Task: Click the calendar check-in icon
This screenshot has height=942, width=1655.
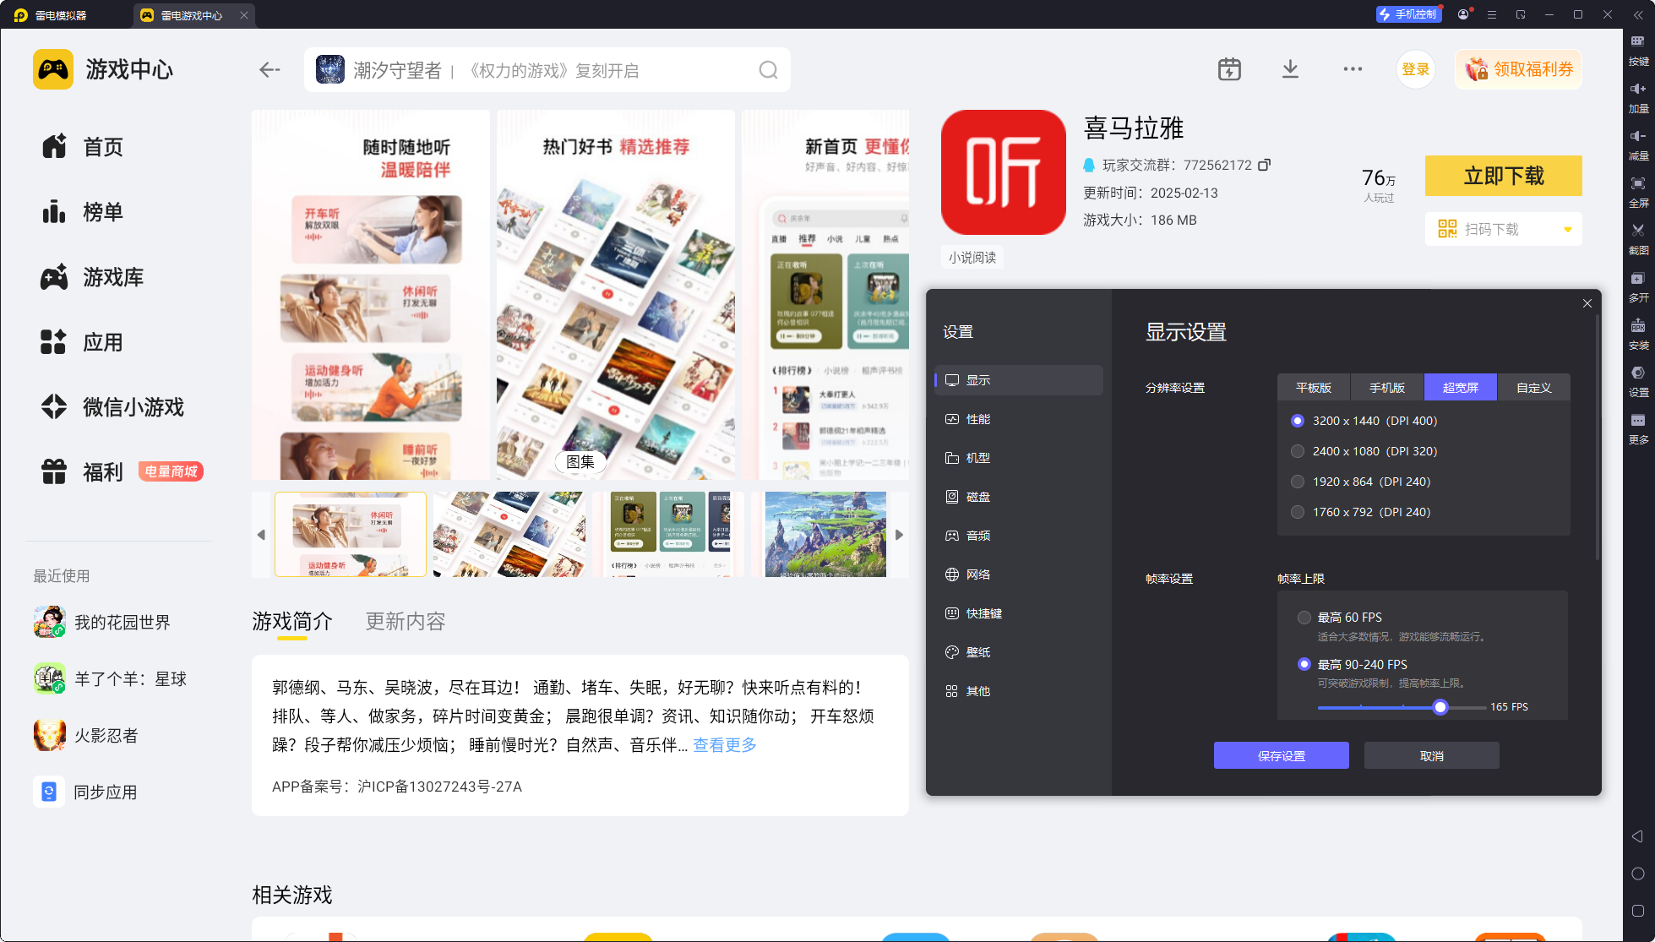Action: [x=1229, y=69]
